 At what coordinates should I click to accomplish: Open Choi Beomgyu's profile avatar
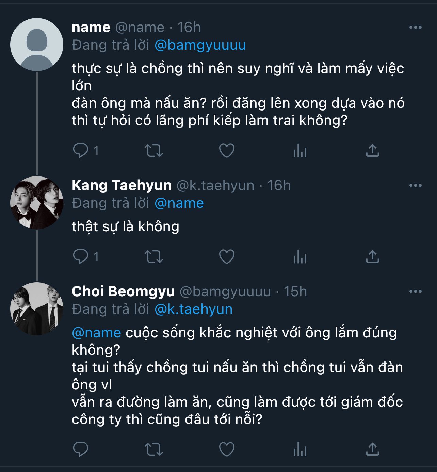click(x=37, y=309)
